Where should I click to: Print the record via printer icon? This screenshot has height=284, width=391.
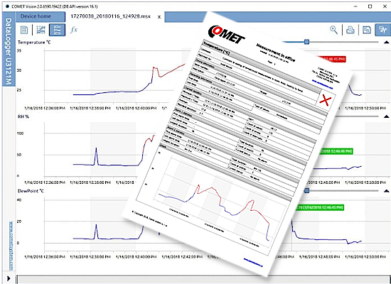[x=350, y=30]
